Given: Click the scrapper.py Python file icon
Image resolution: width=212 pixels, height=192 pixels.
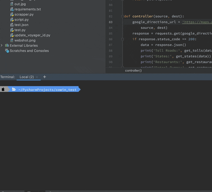Looking at the screenshot, I should 12,15.
